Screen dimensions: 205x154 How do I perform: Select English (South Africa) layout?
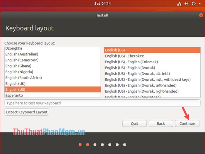pos(53,78)
